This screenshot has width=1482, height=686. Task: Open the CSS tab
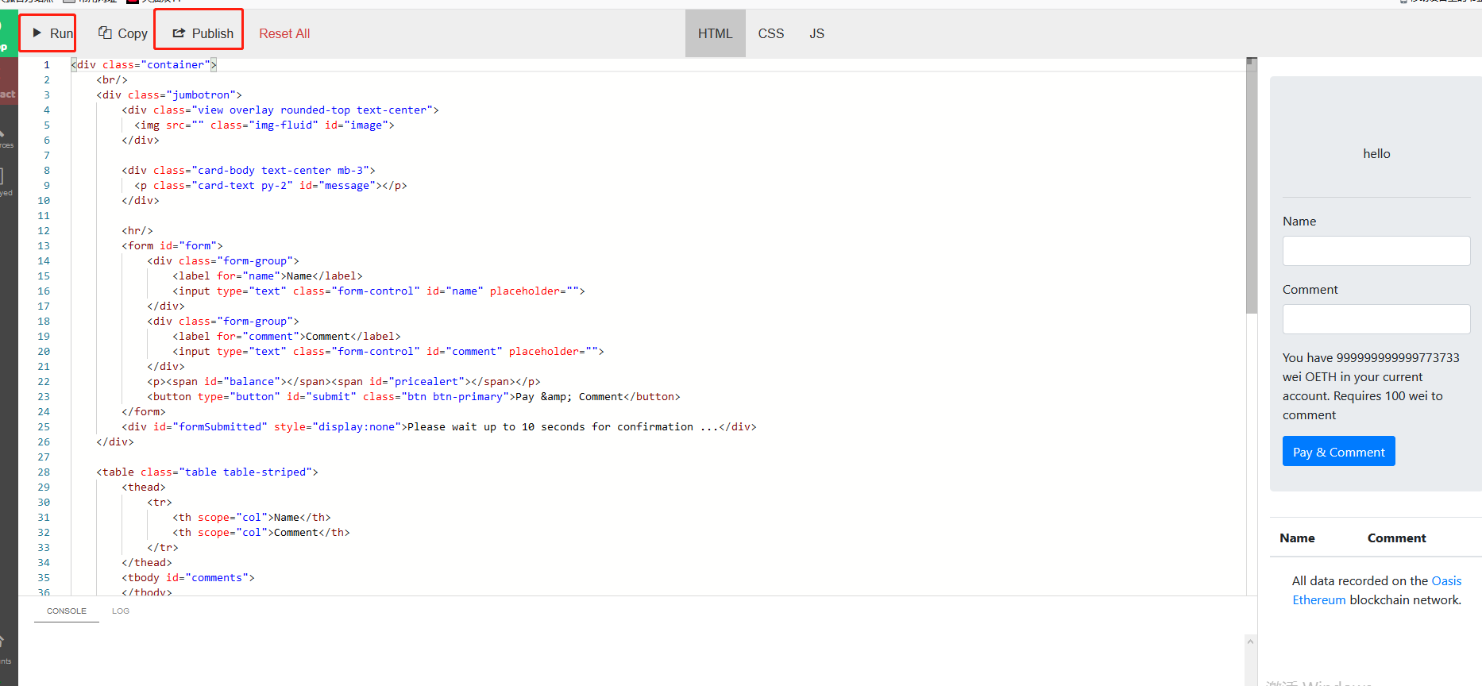[x=771, y=33]
